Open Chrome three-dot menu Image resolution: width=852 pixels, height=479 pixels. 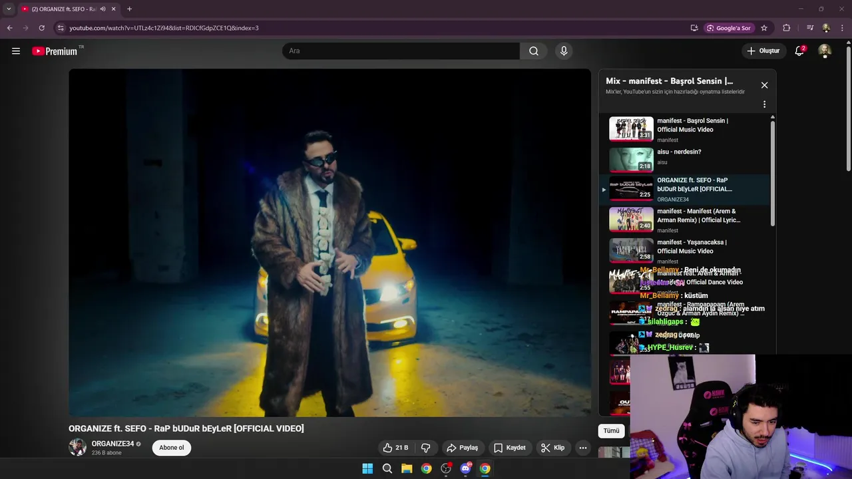[x=843, y=28]
